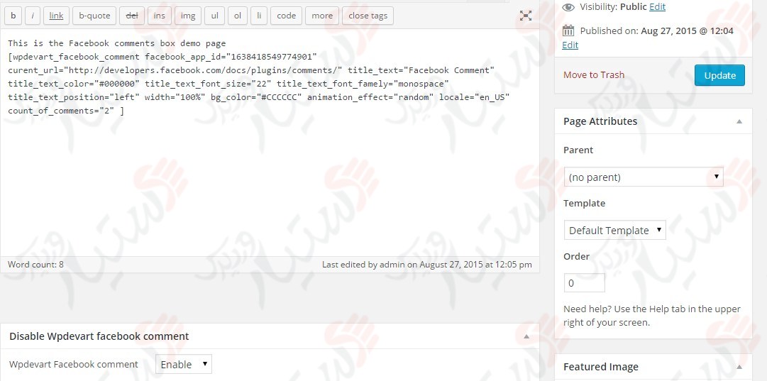This screenshot has width=767, height=381.
Task: Click the Move to Trash link
Action: click(594, 74)
